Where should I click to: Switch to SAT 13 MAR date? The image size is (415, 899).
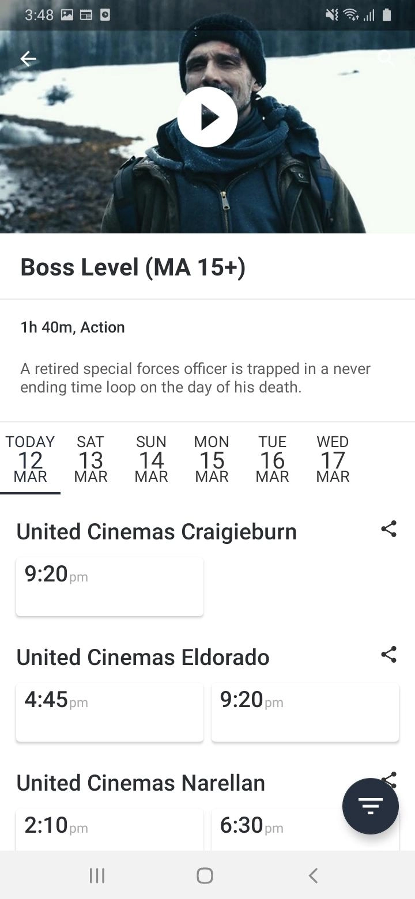(x=90, y=459)
